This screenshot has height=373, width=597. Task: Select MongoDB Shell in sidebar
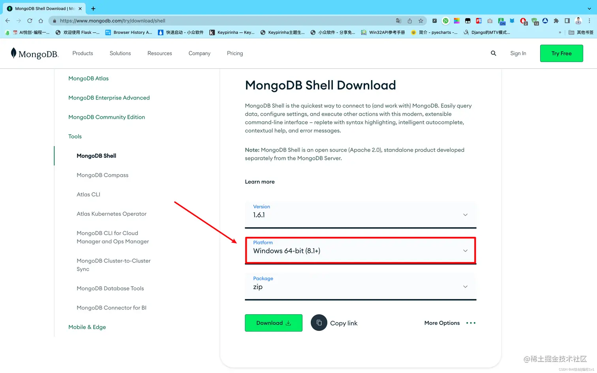pyautogui.click(x=96, y=156)
